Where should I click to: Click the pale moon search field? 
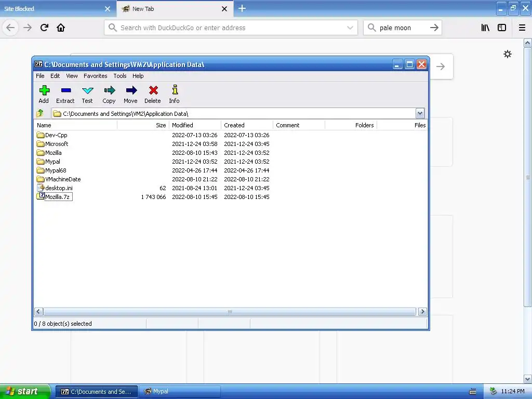(x=403, y=28)
